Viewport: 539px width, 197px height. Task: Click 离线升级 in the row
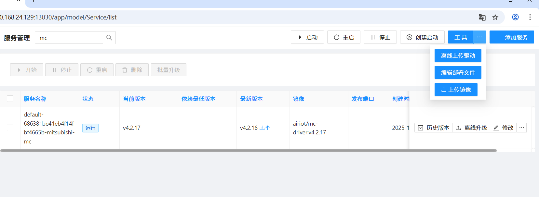click(471, 128)
